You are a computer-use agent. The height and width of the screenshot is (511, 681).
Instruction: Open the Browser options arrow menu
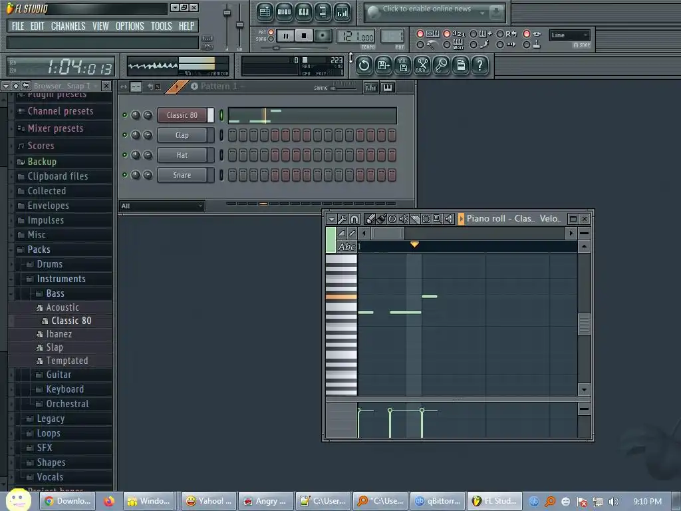[x=6, y=86]
